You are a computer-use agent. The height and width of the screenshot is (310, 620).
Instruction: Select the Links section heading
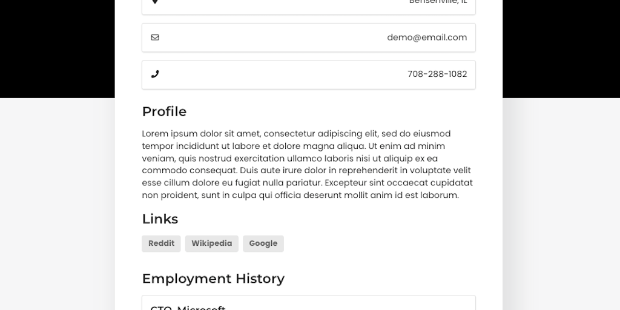point(160,219)
